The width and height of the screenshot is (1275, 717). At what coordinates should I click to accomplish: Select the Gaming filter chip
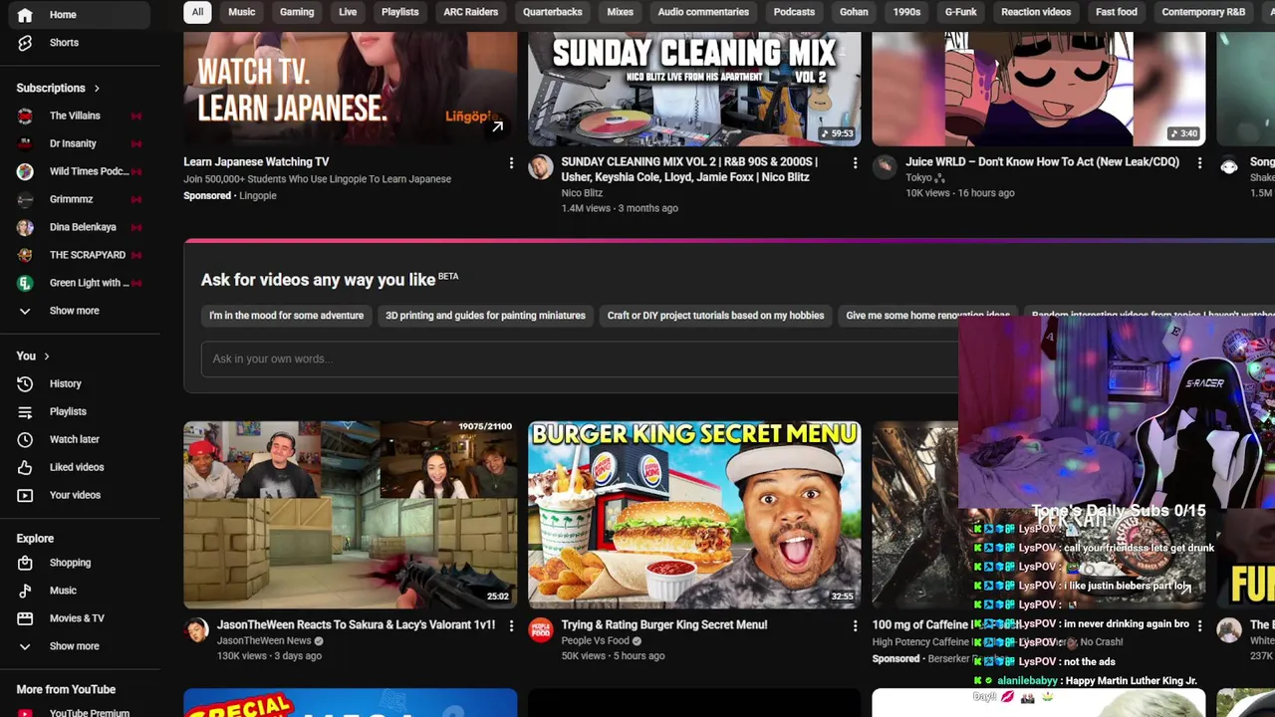point(297,12)
